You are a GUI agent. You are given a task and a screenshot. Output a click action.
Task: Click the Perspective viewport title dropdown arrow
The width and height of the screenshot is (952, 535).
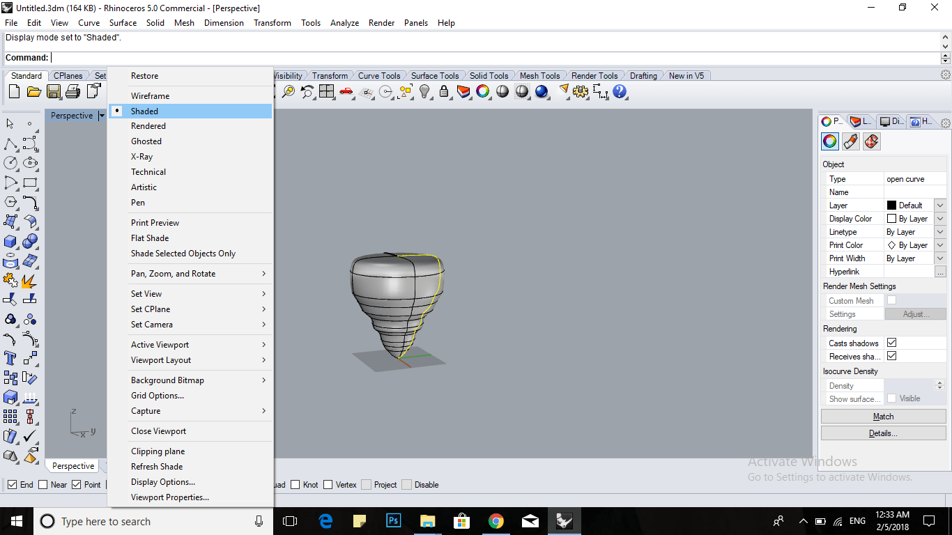(x=102, y=116)
